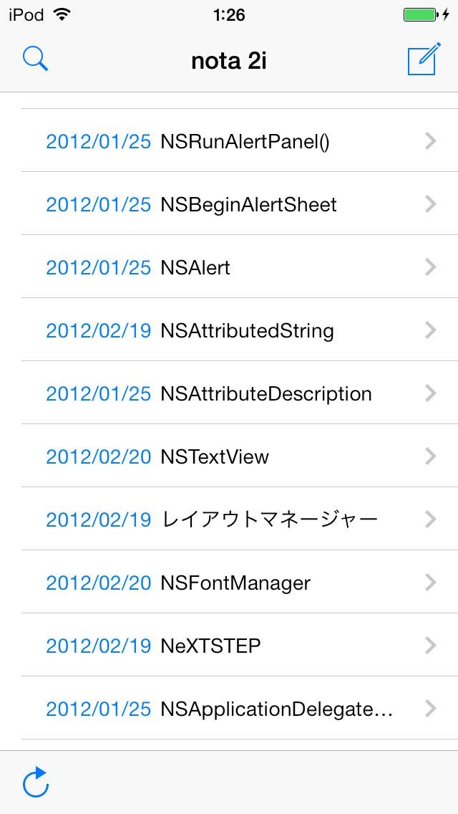This screenshot has height=814, width=458.
Task: Open the レイアウトマネージャー note
Action: click(269, 519)
